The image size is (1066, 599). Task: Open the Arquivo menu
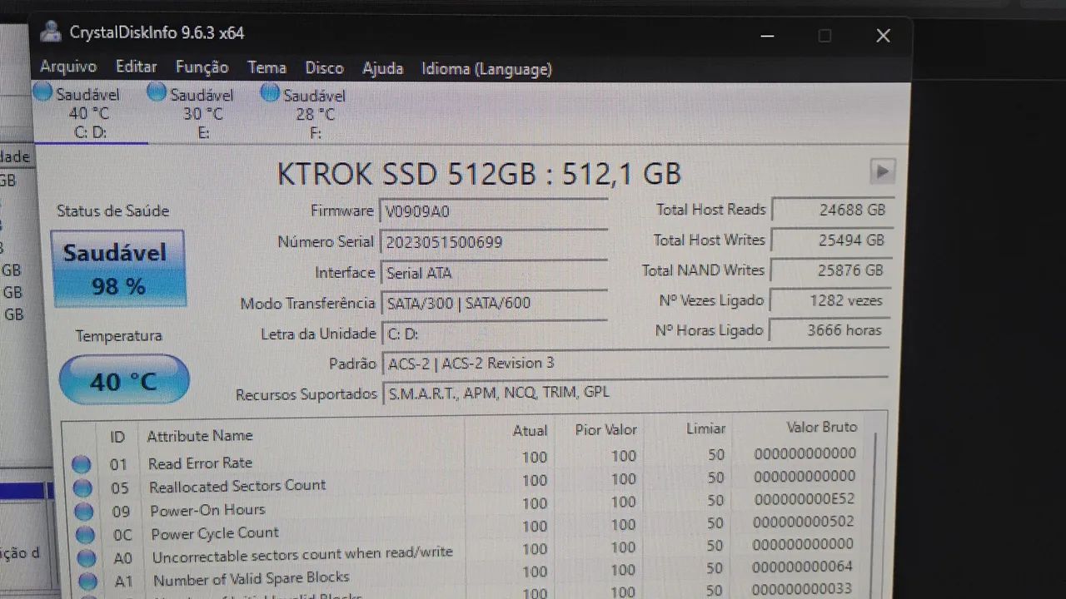pos(68,67)
